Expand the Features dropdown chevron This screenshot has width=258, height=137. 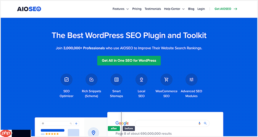click(x=127, y=9)
